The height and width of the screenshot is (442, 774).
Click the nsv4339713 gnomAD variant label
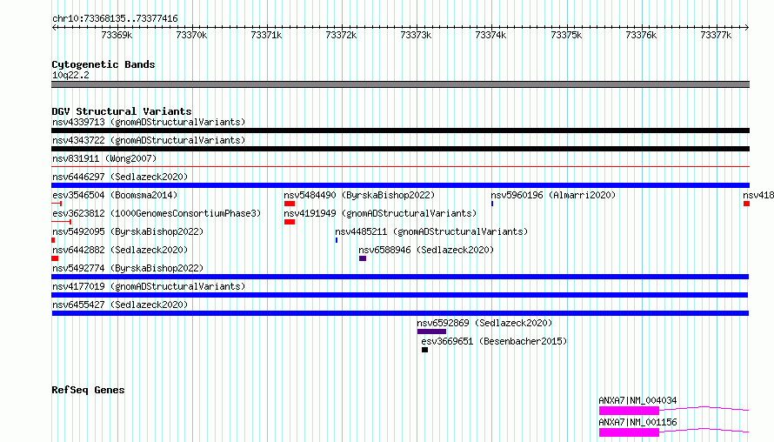(149, 122)
